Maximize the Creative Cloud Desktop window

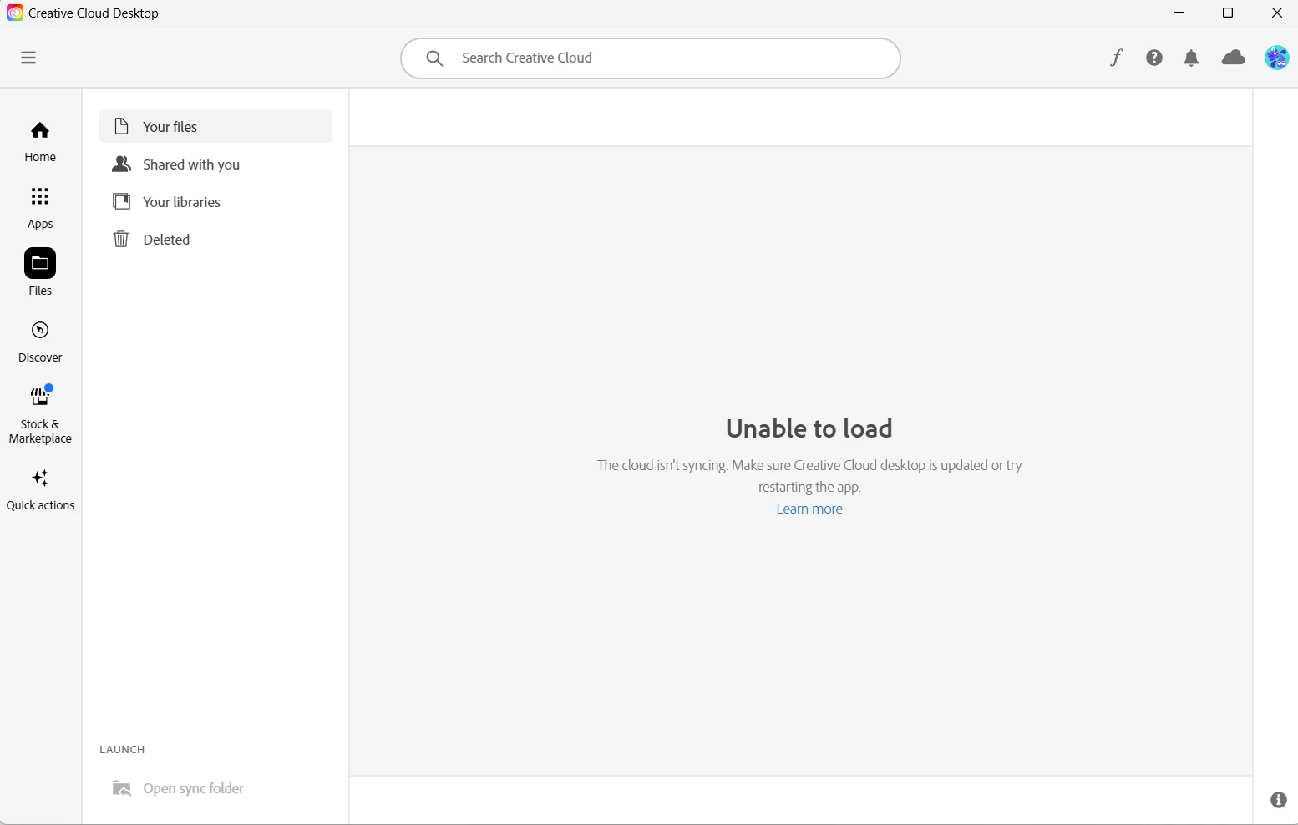[1228, 13]
